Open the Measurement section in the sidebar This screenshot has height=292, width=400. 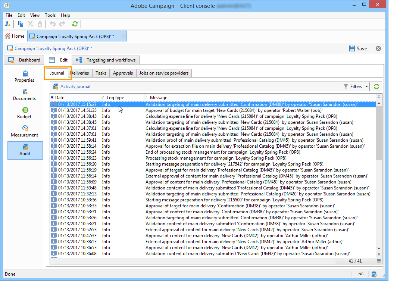coord(25,131)
